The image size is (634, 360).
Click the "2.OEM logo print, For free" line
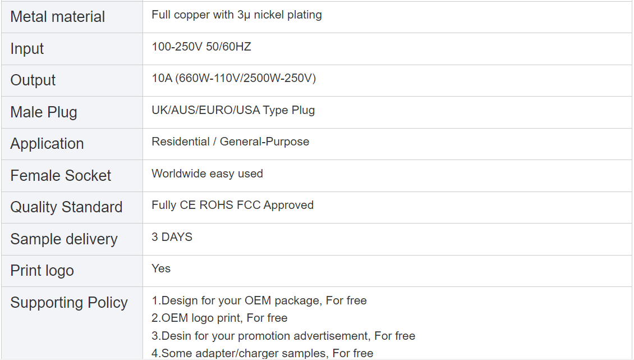coord(219,318)
